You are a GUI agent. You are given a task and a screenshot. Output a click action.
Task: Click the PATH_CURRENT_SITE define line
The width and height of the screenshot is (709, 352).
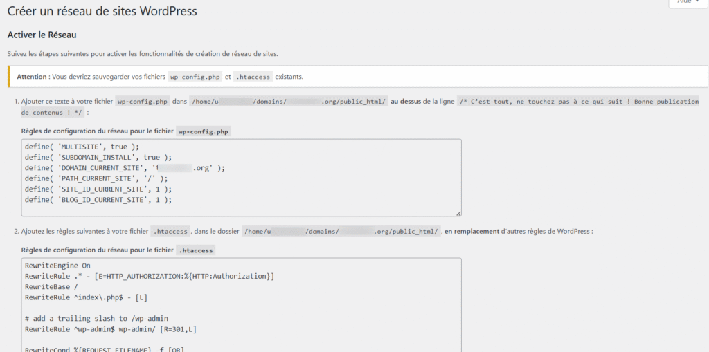tap(96, 178)
